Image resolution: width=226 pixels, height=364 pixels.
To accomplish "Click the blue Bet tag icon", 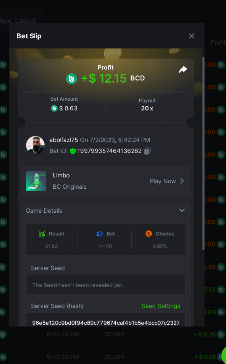I will click(x=100, y=233).
